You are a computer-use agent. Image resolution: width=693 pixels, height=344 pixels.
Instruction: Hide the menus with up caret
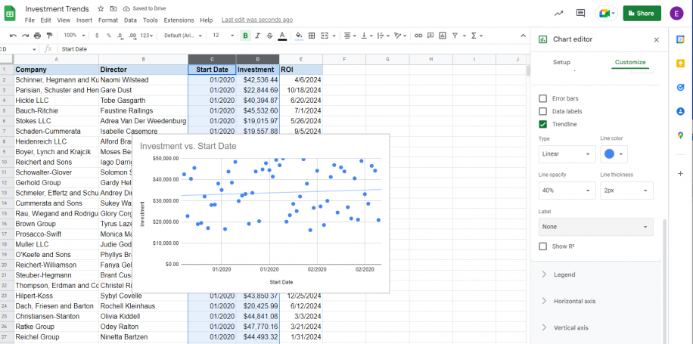tap(523, 36)
